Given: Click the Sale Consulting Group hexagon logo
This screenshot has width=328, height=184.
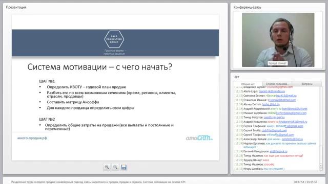Looking at the screenshot, I should click(114, 39).
